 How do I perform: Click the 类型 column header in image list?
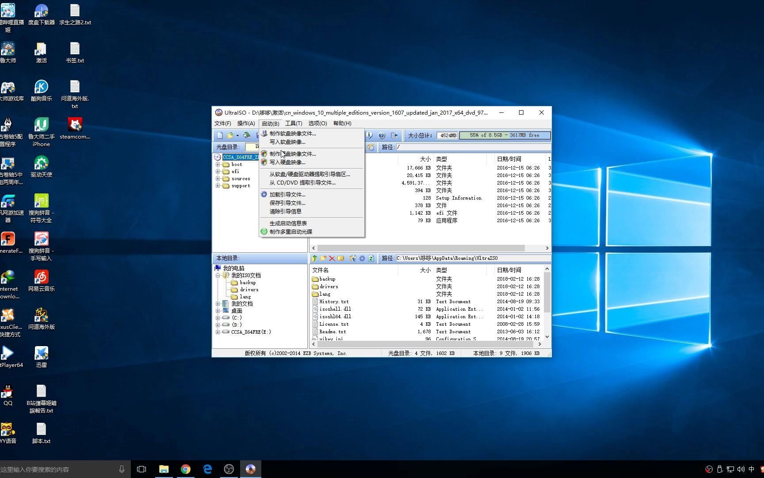coord(441,159)
